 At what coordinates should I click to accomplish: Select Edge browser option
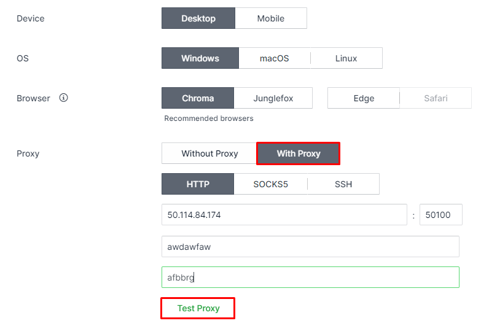point(364,98)
